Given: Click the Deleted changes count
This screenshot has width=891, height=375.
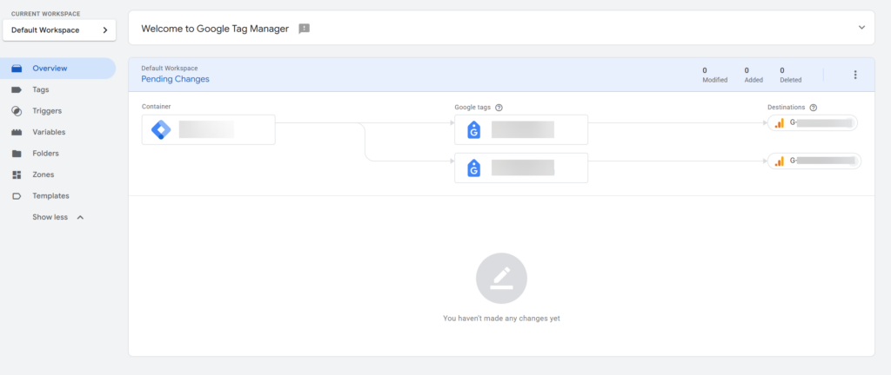Looking at the screenshot, I should [790, 75].
